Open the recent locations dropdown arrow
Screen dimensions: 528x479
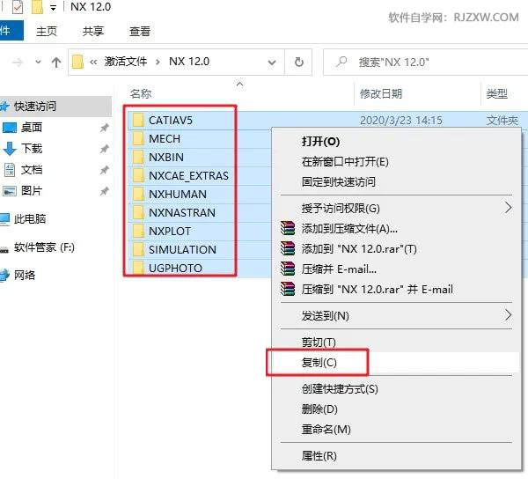[38, 62]
